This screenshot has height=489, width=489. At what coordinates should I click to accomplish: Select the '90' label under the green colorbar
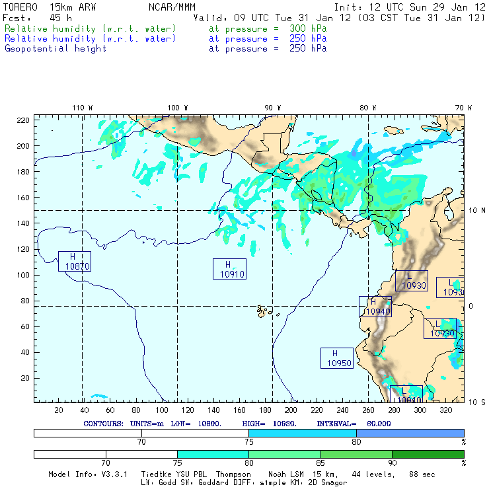coord(393,463)
